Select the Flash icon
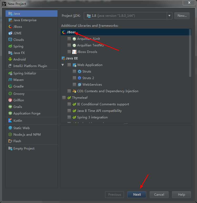This screenshot has width=197, height=203. tap(10, 141)
